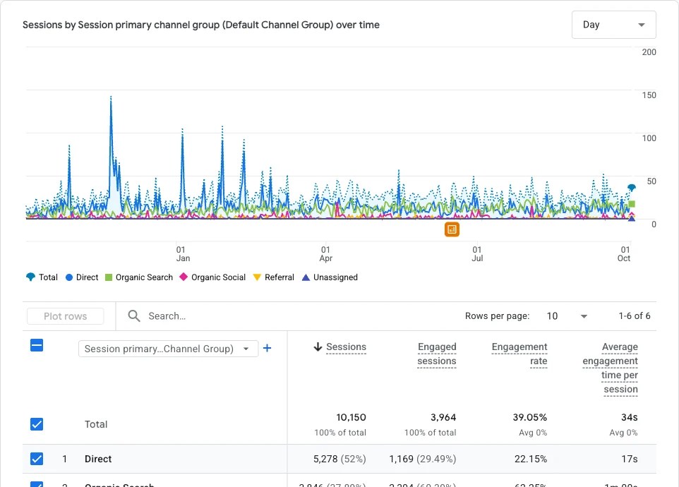Sort by the Sessions column
This screenshot has width=679, height=487.
[x=346, y=347]
